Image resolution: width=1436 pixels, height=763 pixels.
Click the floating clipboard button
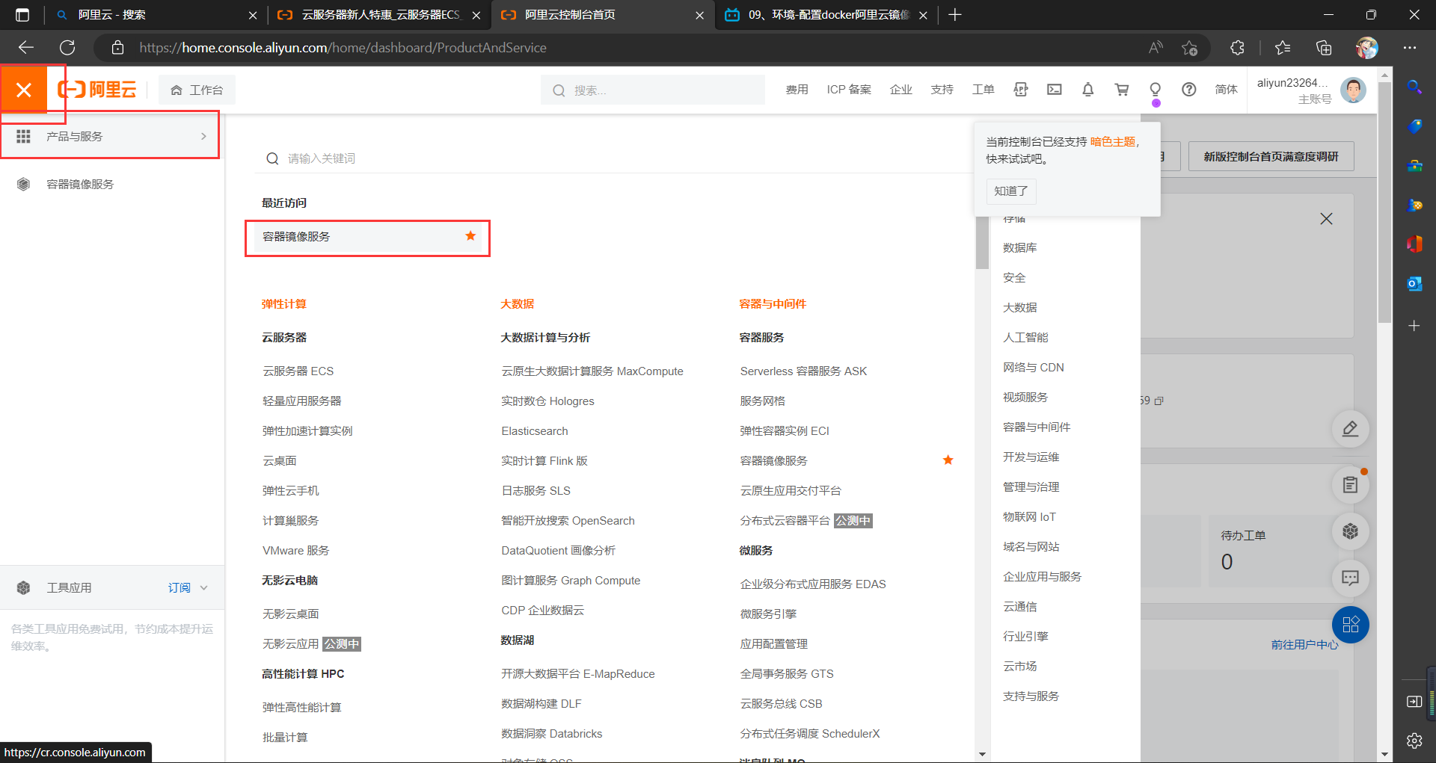[x=1350, y=485]
